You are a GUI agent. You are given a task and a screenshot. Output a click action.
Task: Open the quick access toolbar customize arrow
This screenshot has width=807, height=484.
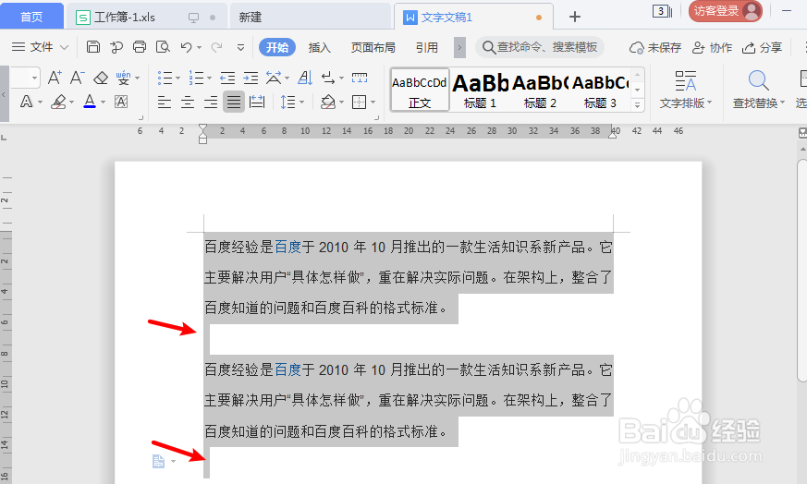click(240, 47)
